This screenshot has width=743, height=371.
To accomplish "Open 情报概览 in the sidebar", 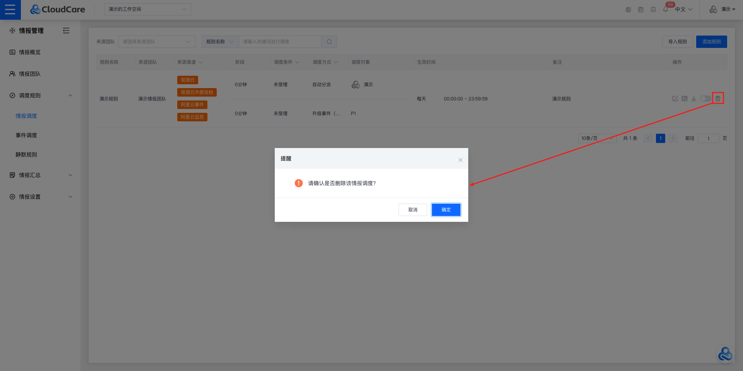I will (30, 52).
